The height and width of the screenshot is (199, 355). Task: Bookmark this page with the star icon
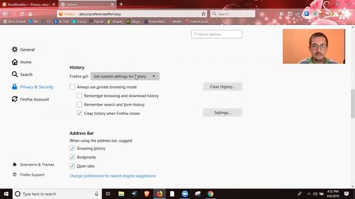pyautogui.click(x=204, y=14)
